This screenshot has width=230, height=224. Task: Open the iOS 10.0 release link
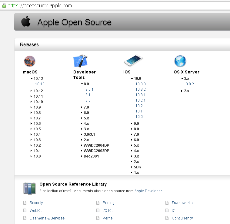[x=139, y=116]
